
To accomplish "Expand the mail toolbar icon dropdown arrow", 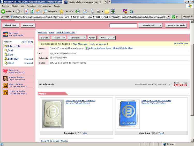I will click(x=88, y=11).
